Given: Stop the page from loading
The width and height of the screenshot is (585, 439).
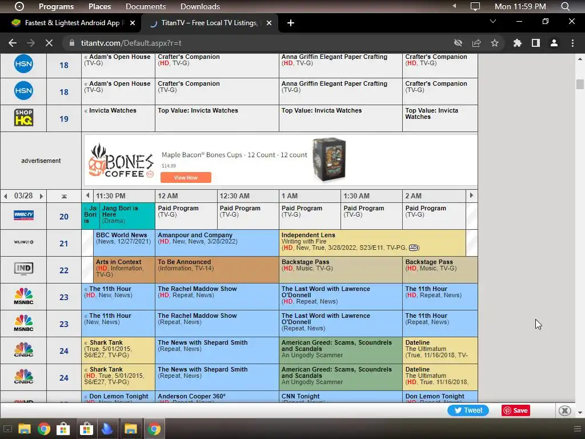Looking at the screenshot, I should tap(49, 43).
